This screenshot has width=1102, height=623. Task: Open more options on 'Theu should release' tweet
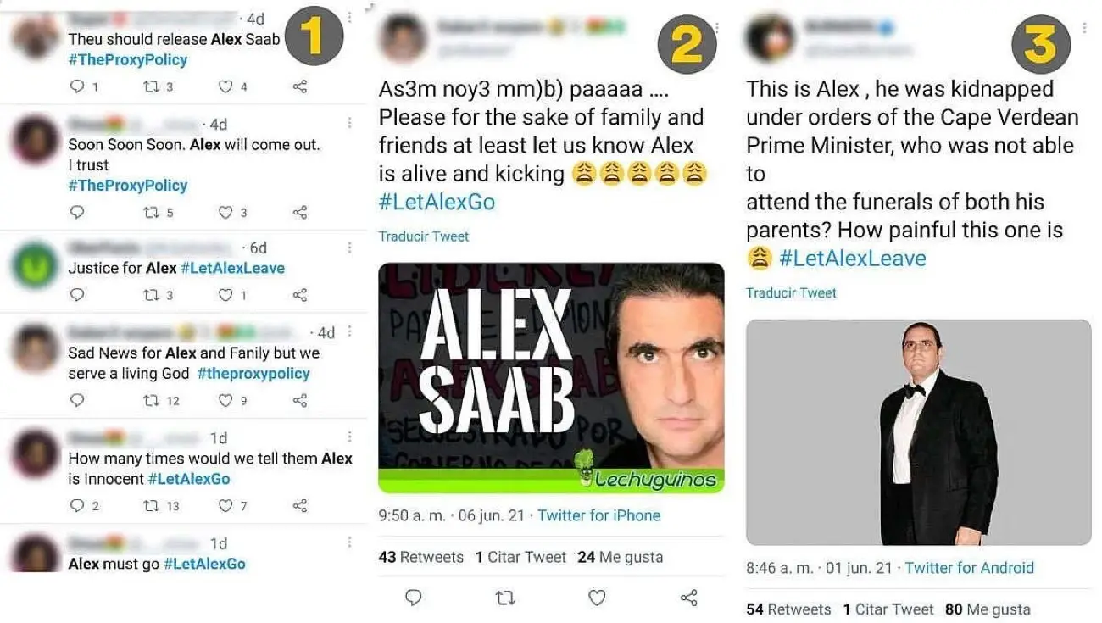[349, 17]
